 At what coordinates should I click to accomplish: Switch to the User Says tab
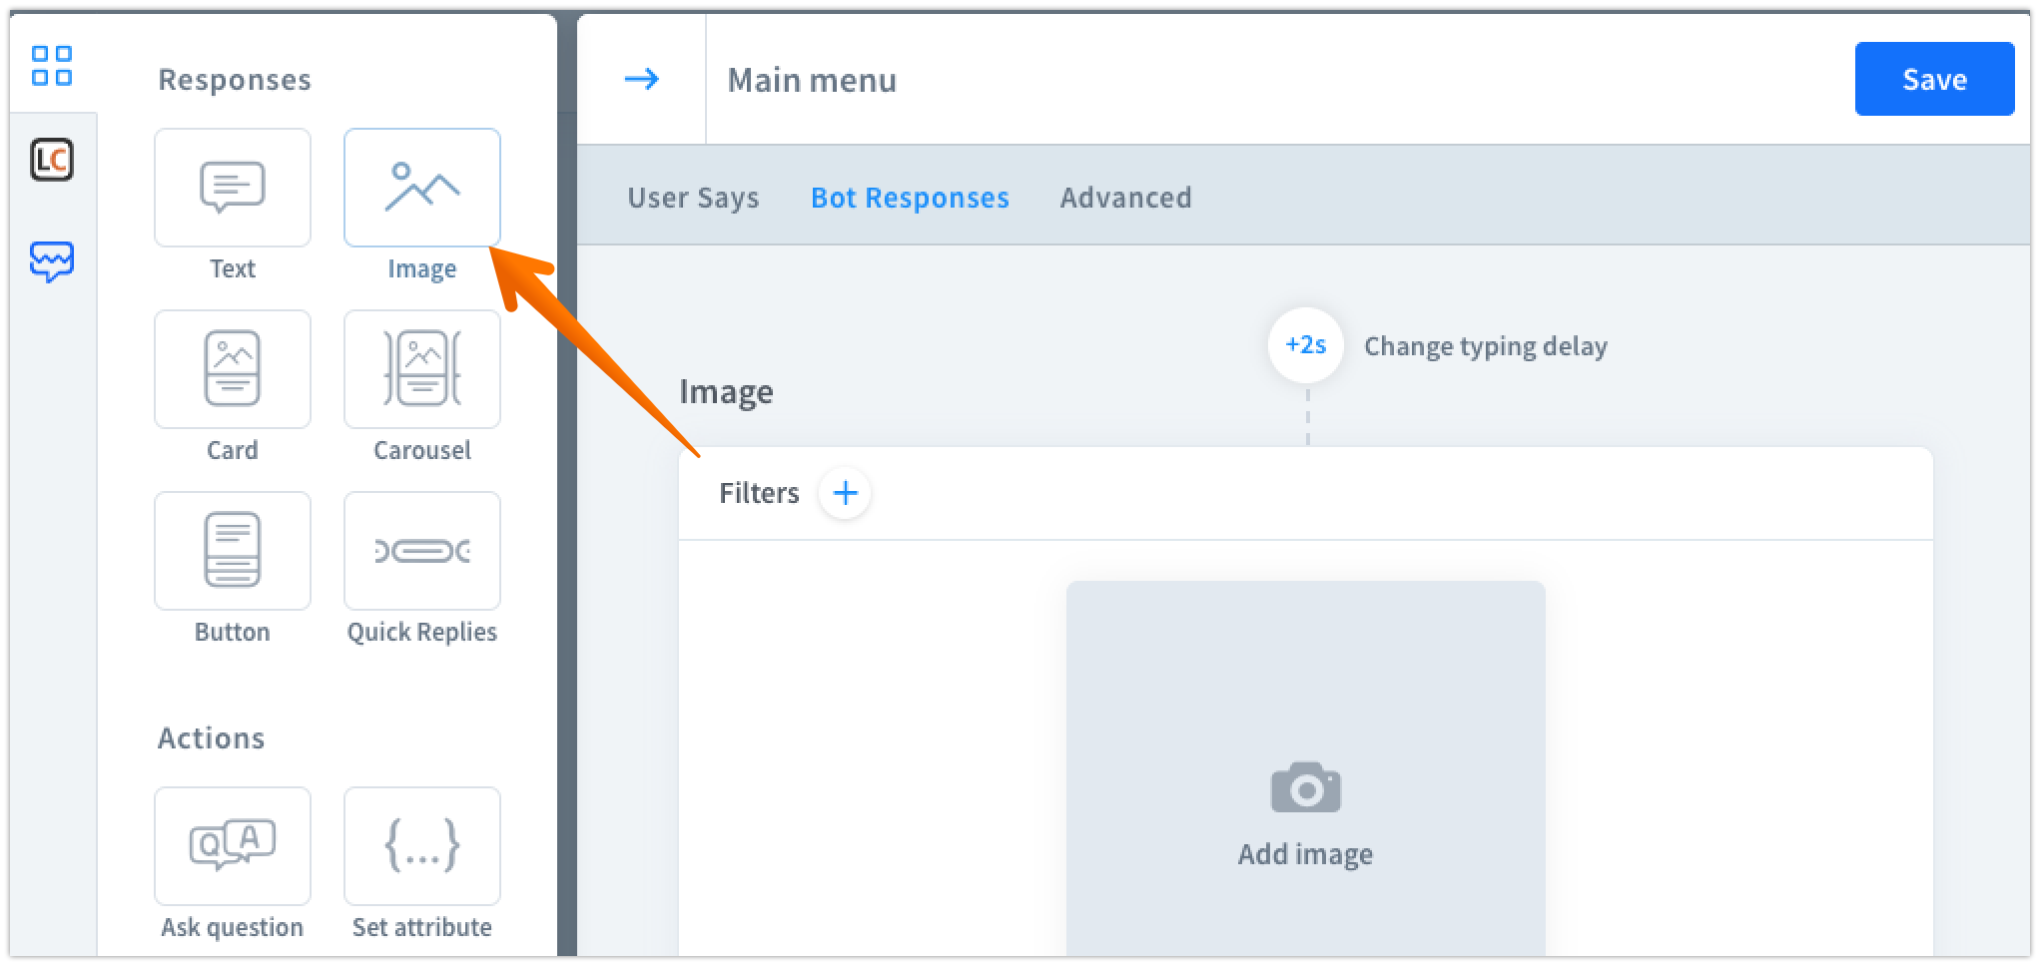693,198
